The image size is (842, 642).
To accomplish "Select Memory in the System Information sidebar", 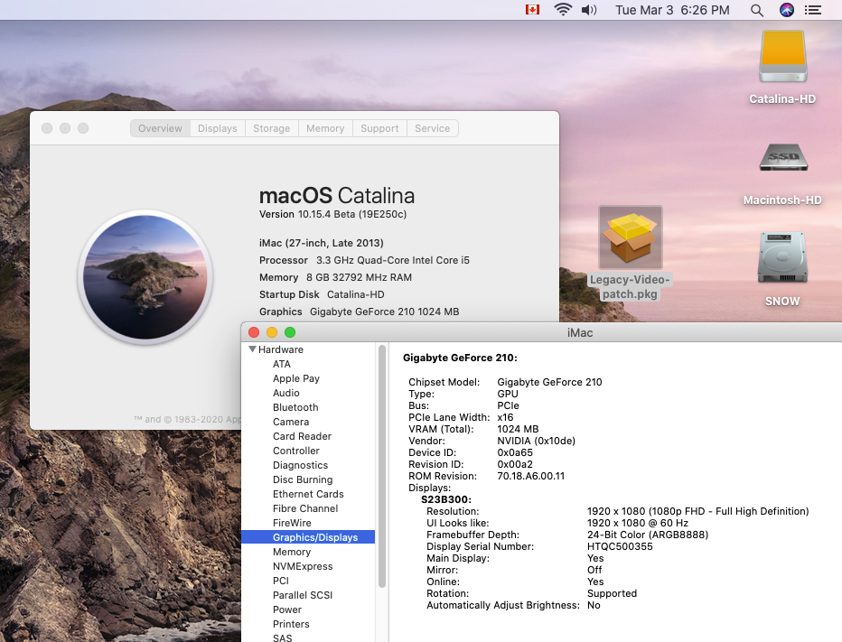I will [x=308, y=552].
